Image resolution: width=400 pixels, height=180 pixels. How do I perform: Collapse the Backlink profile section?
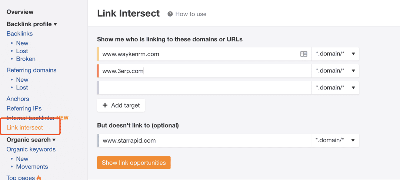31,24
